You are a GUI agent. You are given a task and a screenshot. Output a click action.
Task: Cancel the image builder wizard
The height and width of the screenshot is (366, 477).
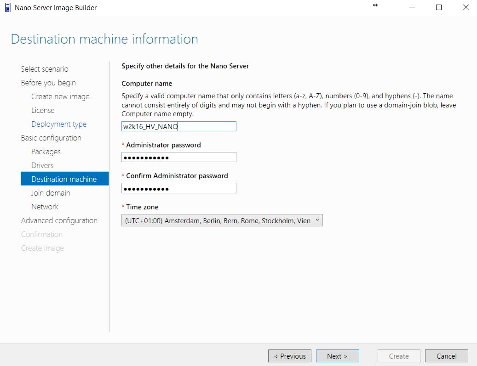point(446,356)
